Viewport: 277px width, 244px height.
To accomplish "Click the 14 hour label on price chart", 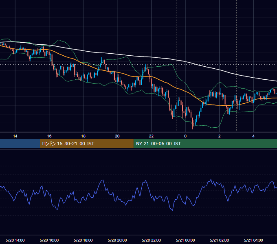I will click(15, 136).
